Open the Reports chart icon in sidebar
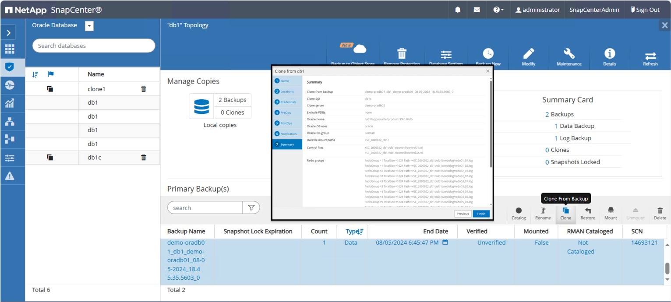671x302 pixels. click(10, 103)
